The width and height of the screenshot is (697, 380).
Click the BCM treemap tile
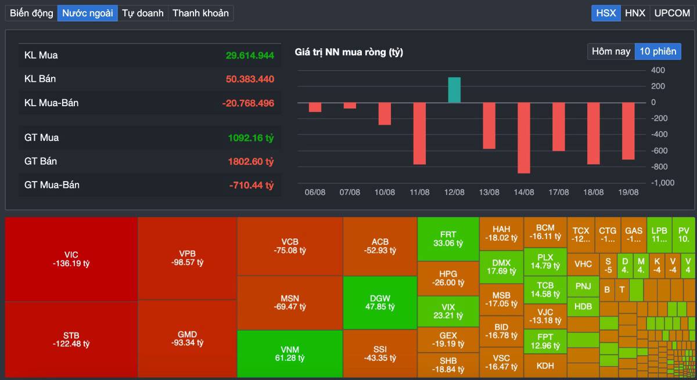tap(545, 232)
